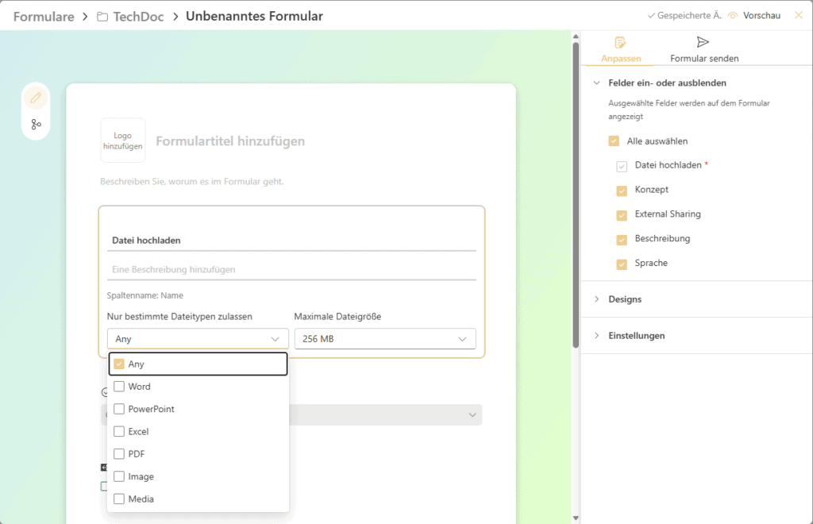Screen dimensions: 813x524
Task: Click the vertical scrollbar thumb of the form
Action: 576,195
